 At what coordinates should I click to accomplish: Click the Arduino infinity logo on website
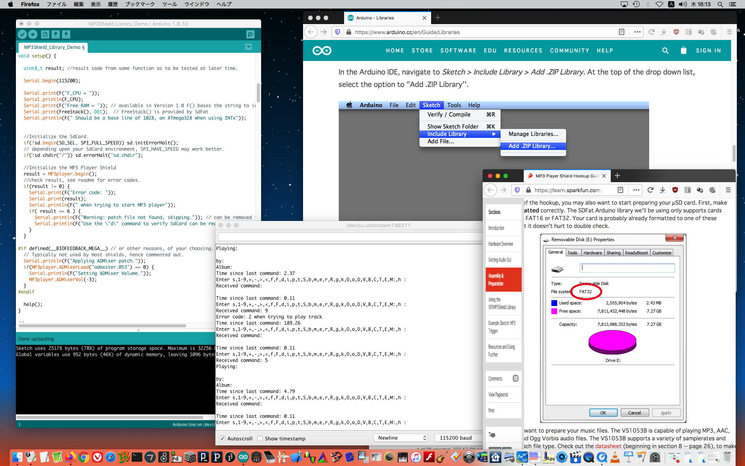(322, 50)
